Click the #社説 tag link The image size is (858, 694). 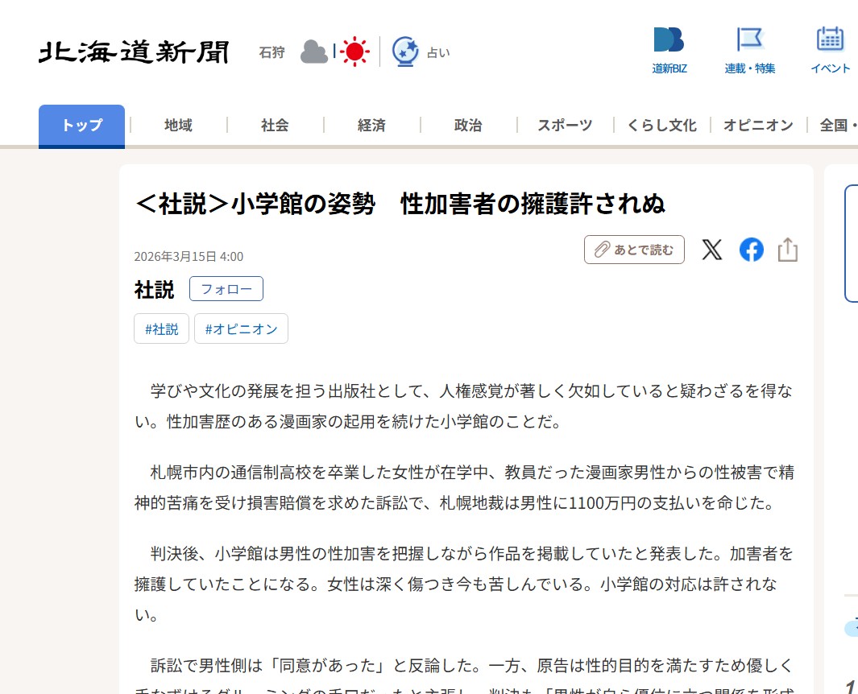click(x=161, y=329)
